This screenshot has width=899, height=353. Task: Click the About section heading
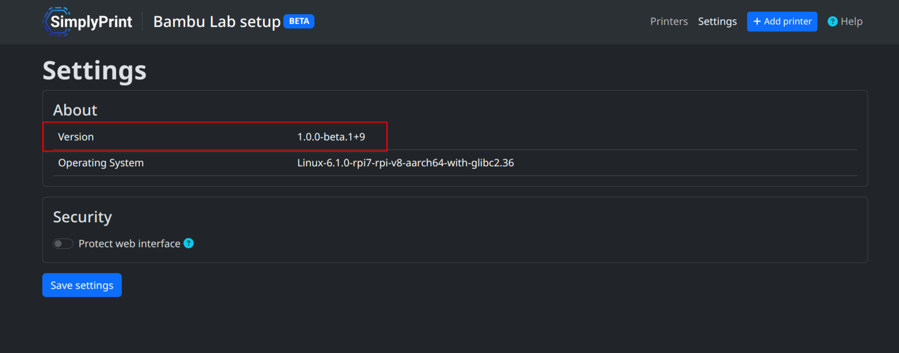coord(75,110)
